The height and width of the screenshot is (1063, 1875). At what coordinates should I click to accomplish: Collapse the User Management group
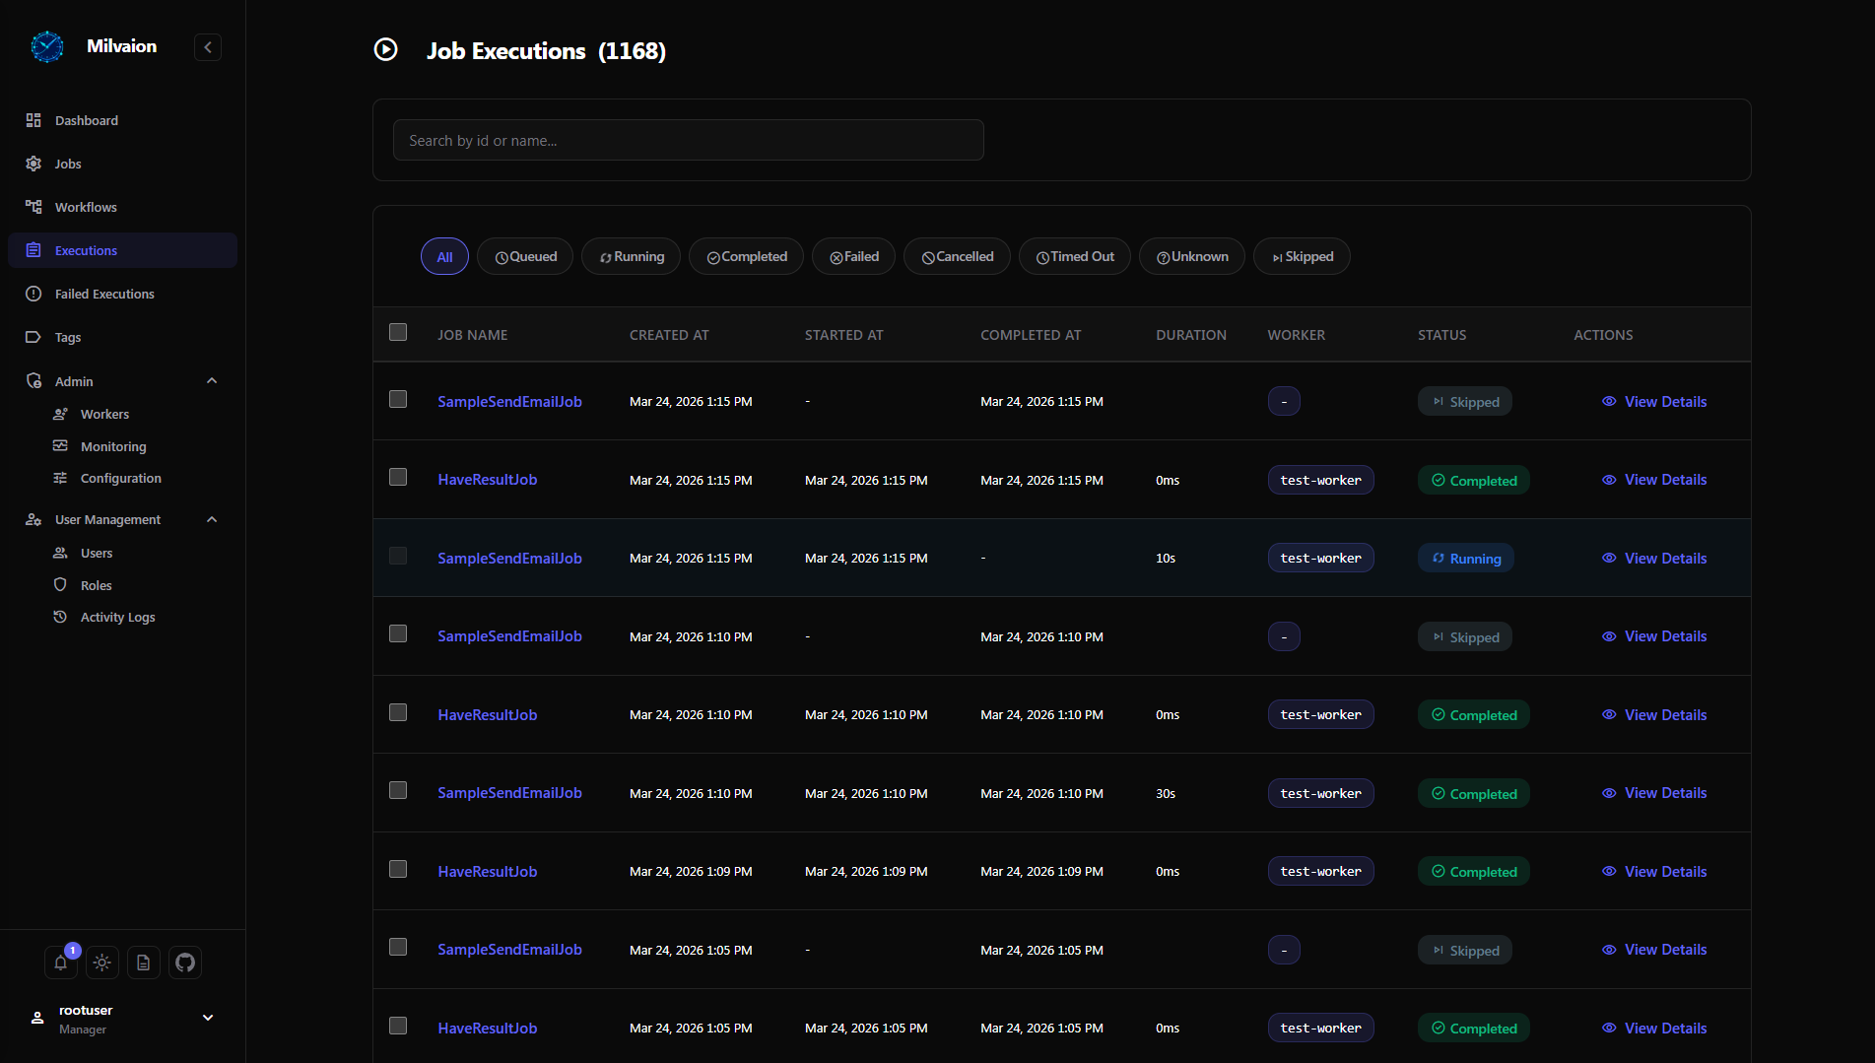click(212, 519)
